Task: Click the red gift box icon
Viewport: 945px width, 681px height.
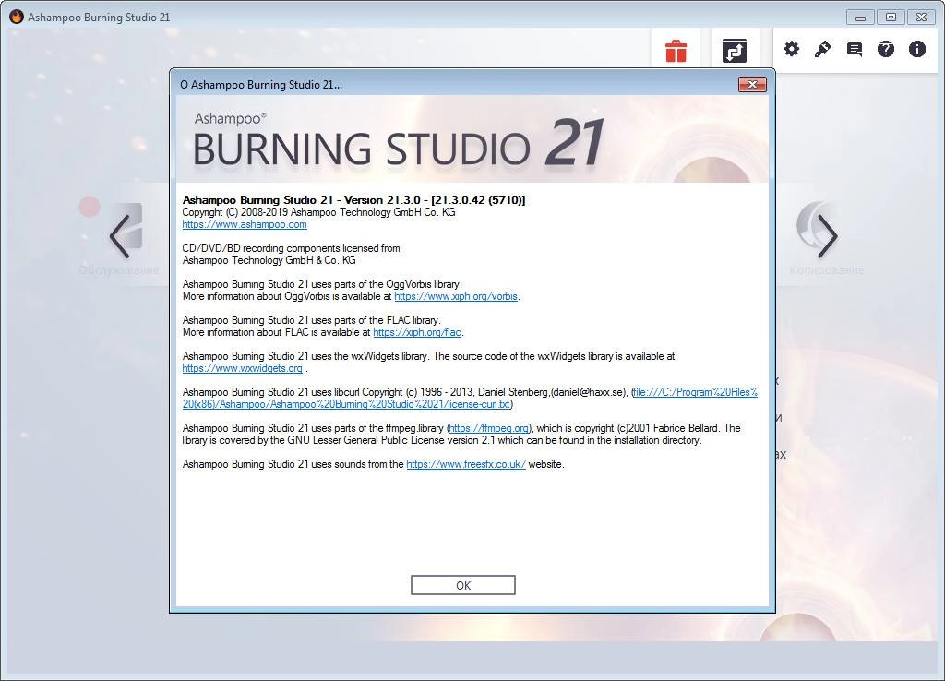Action: click(x=676, y=51)
